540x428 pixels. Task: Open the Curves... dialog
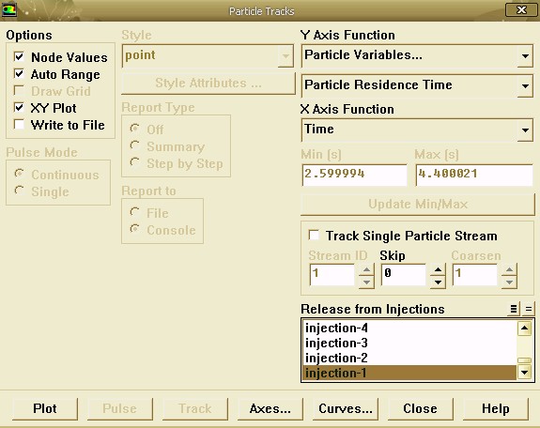tap(346, 408)
